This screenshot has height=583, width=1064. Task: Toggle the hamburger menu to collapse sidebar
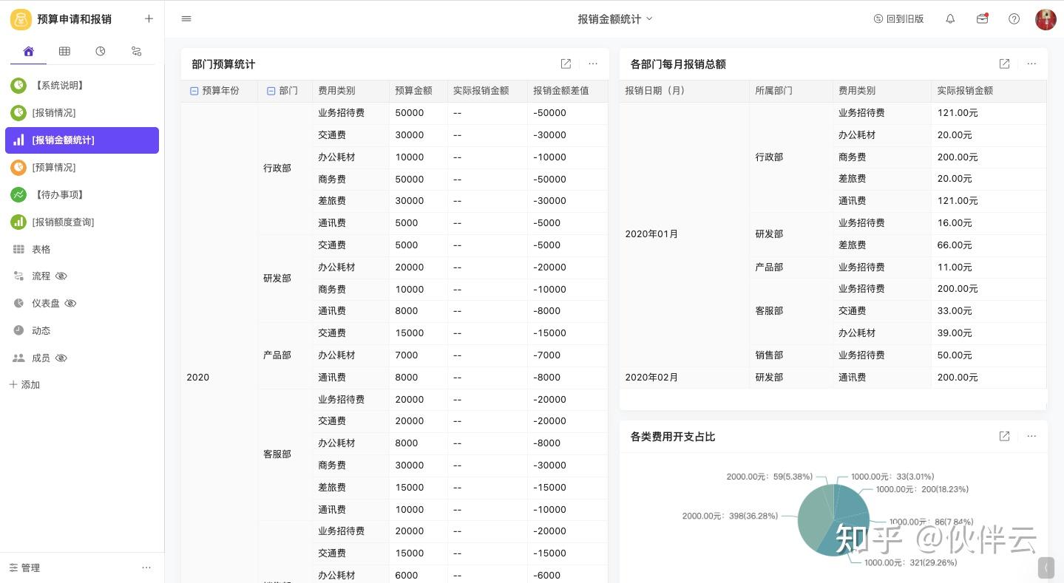point(186,19)
